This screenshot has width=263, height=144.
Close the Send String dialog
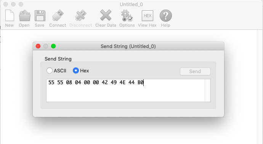click(38, 46)
